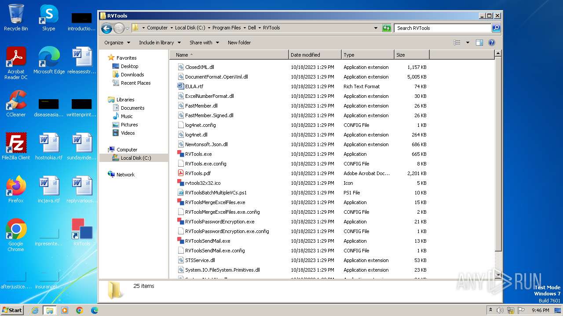The width and height of the screenshot is (563, 316).
Task: Open Include in library dropdown
Action: coord(160,43)
